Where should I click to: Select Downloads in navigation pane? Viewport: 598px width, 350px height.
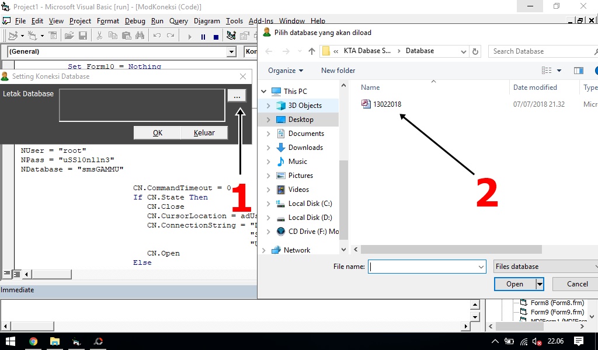click(x=305, y=148)
